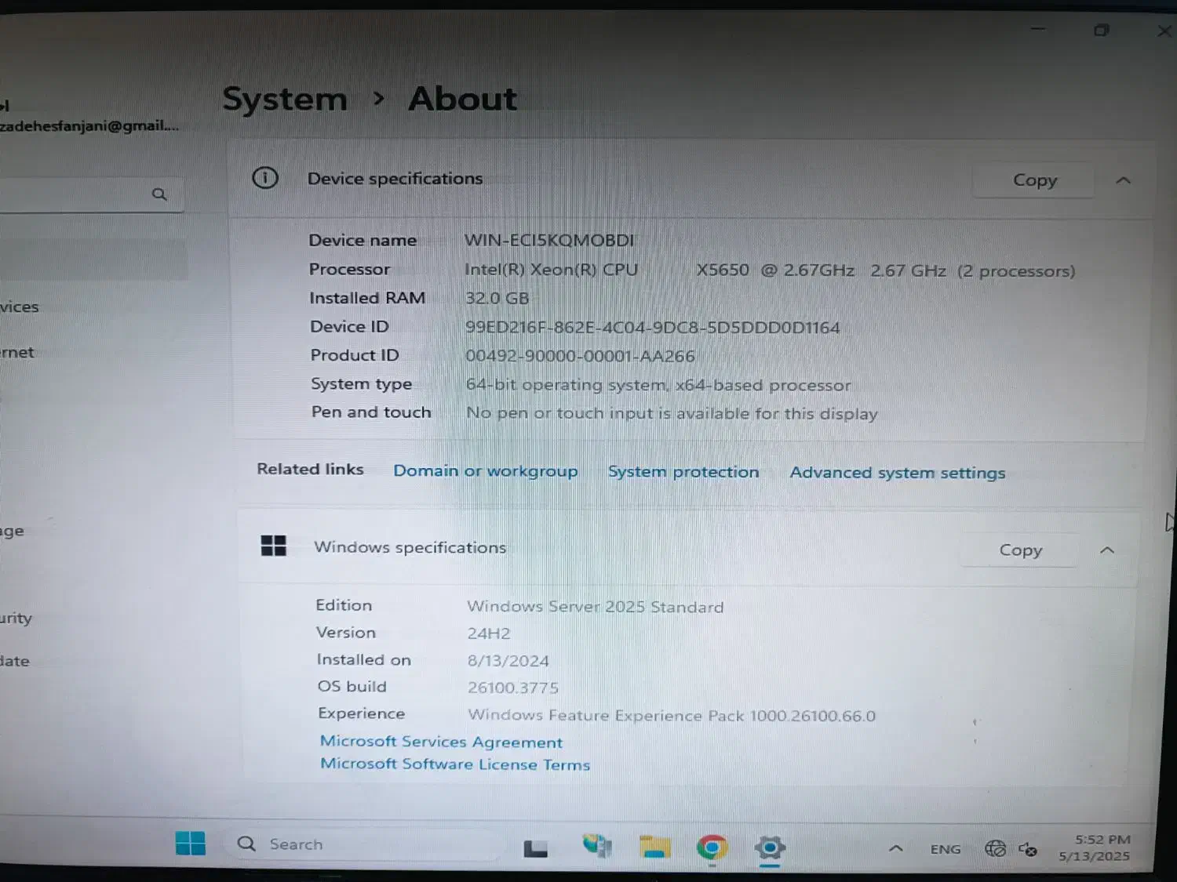Click the Installed on label

click(364, 659)
